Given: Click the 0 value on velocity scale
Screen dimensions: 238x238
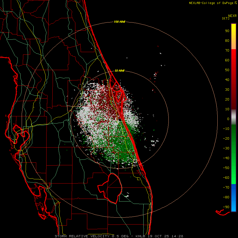Looking at the screenshot, I should [228, 119].
